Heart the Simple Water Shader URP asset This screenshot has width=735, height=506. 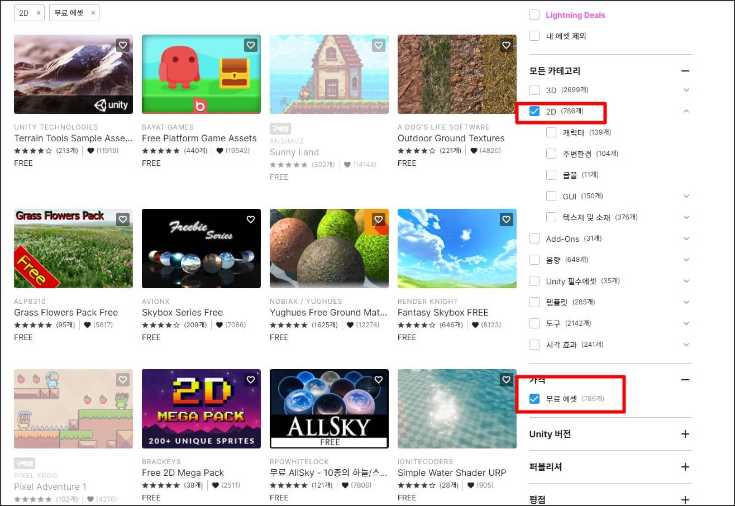click(506, 379)
